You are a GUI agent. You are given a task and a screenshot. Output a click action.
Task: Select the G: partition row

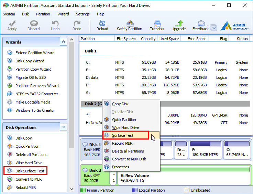tap(165, 93)
